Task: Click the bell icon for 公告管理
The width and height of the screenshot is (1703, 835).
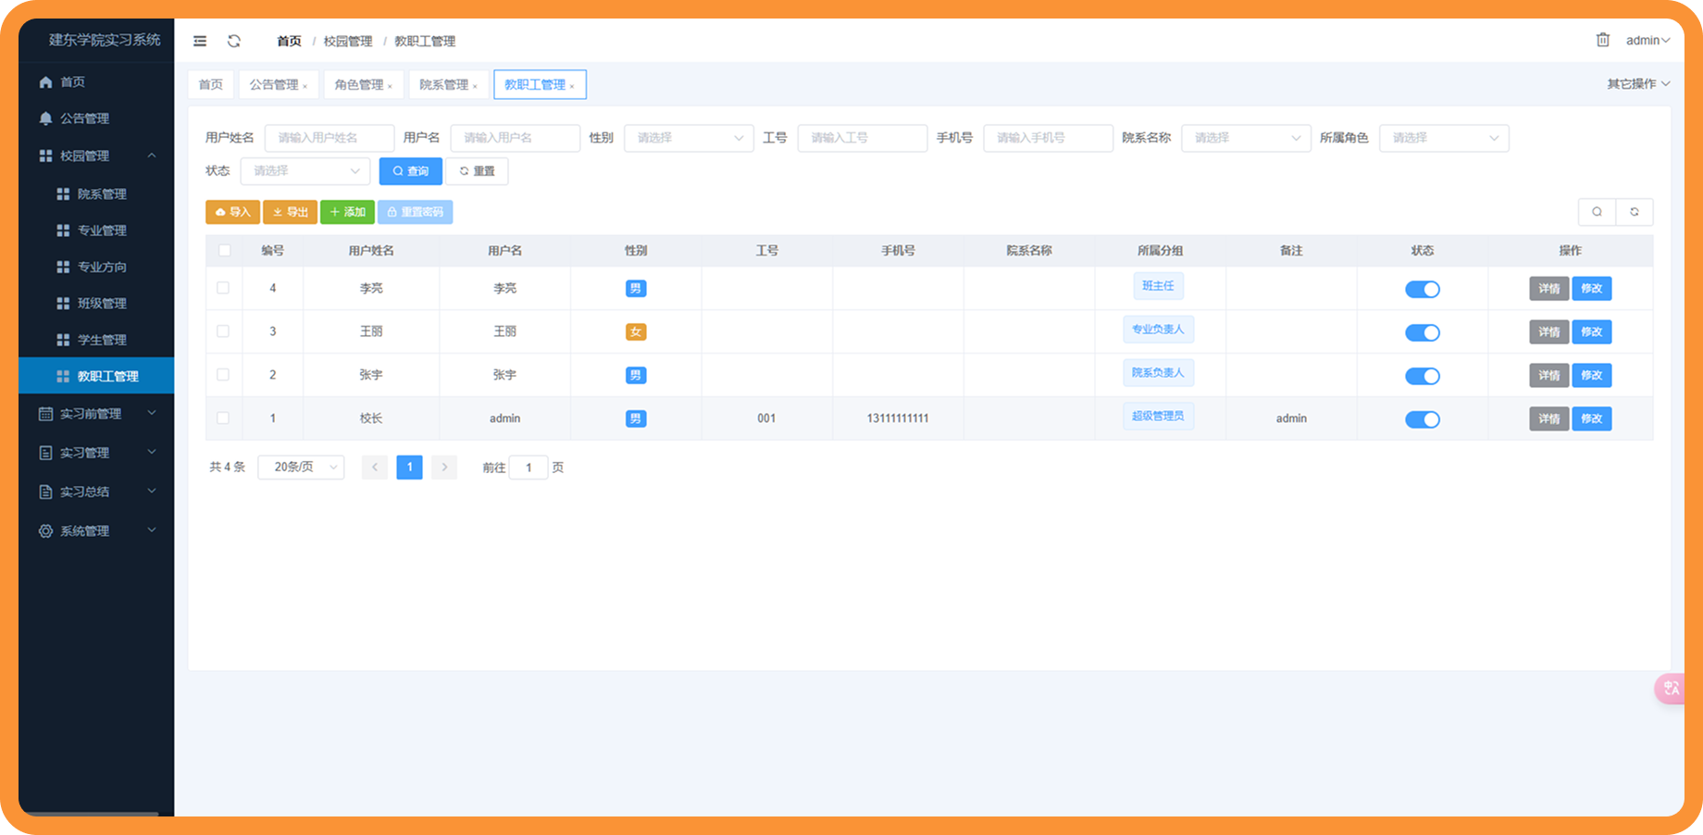Action: pos(45,118)
